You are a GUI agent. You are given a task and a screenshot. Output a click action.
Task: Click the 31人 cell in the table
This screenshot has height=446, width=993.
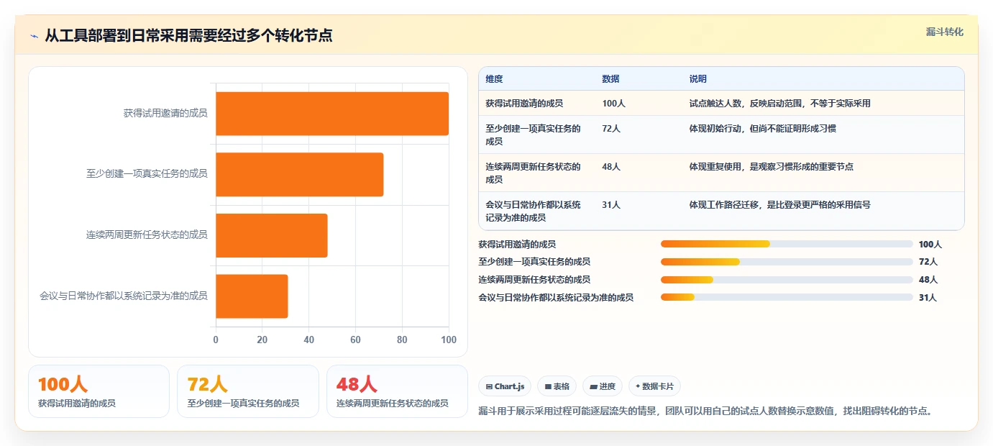tap(611, 204)
